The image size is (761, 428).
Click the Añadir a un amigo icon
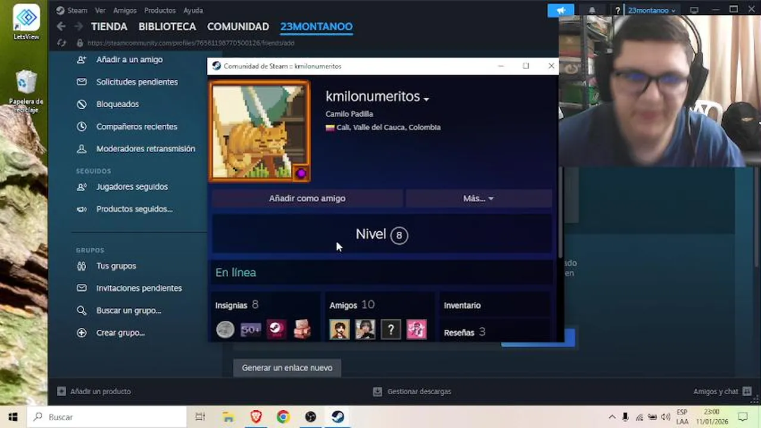pyautogui.click(x=82, y=59)
